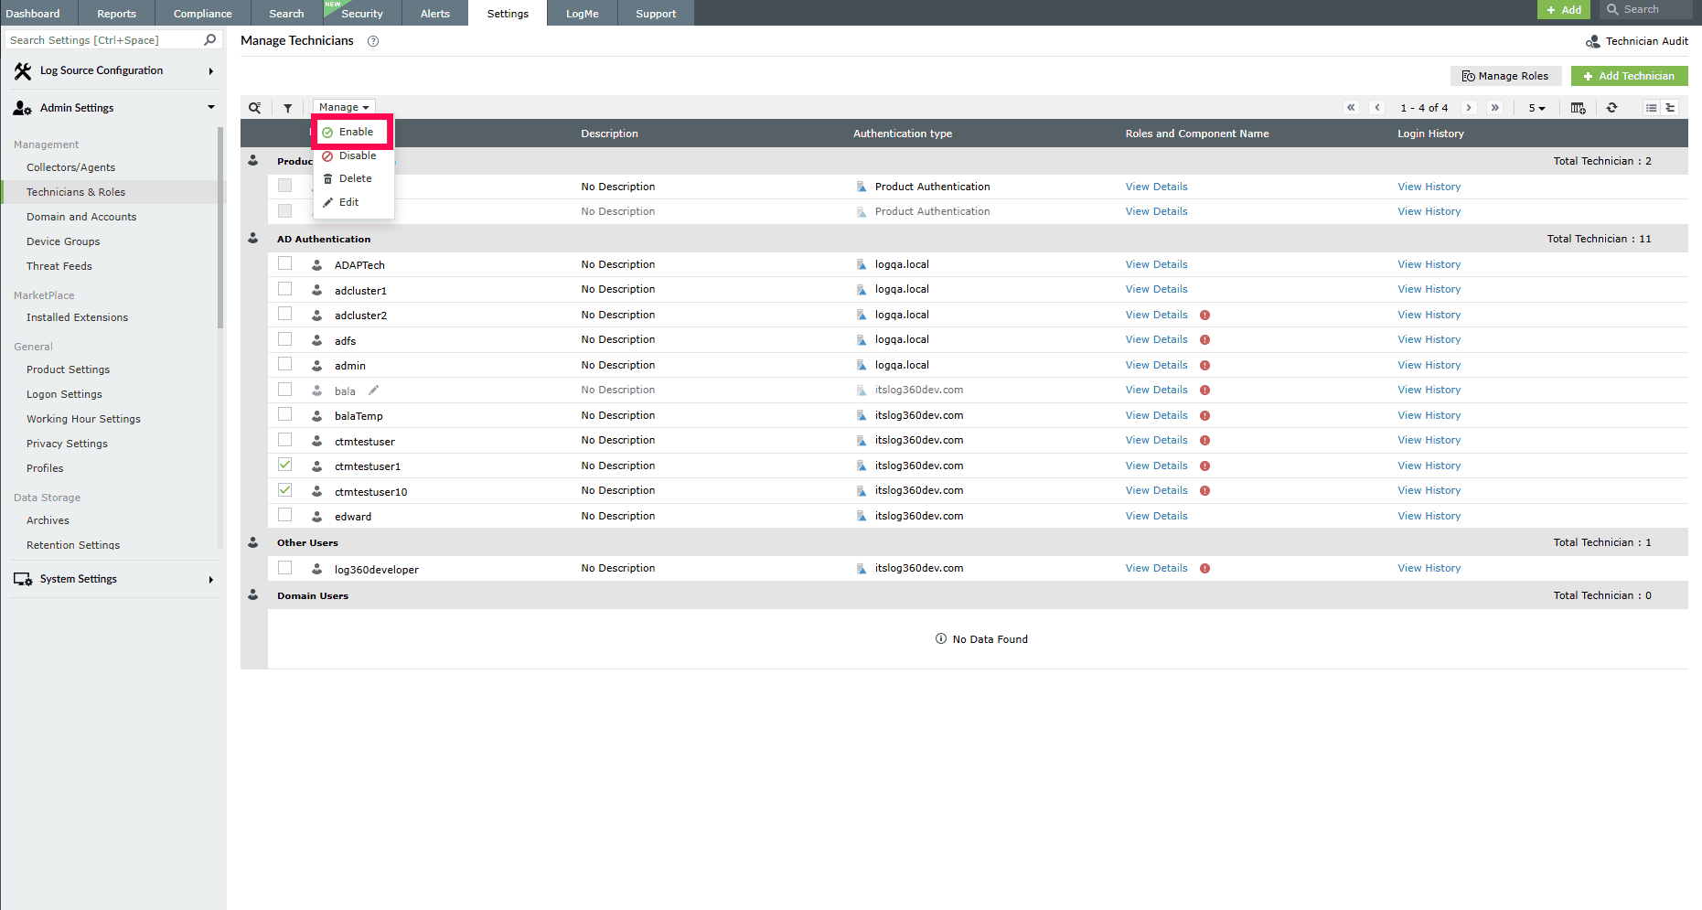Tick the log360developer checkbox
This screenshot has width=1702, height=910.
point(285,568)
